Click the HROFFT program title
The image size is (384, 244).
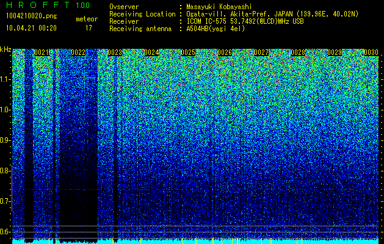click(x=38, y=5)
